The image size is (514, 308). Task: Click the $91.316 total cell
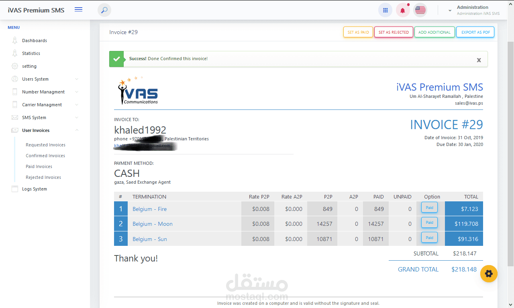point(464,239)
